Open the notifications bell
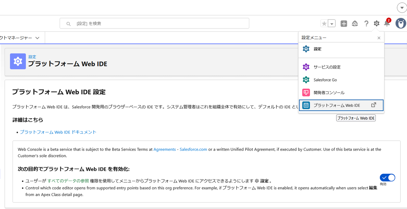Screen dimensions: 407x209 pos(387,23)
